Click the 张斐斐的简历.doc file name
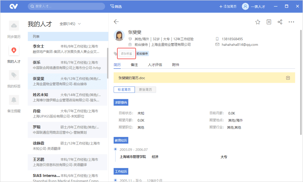303x182 pixels. point(132,78)
